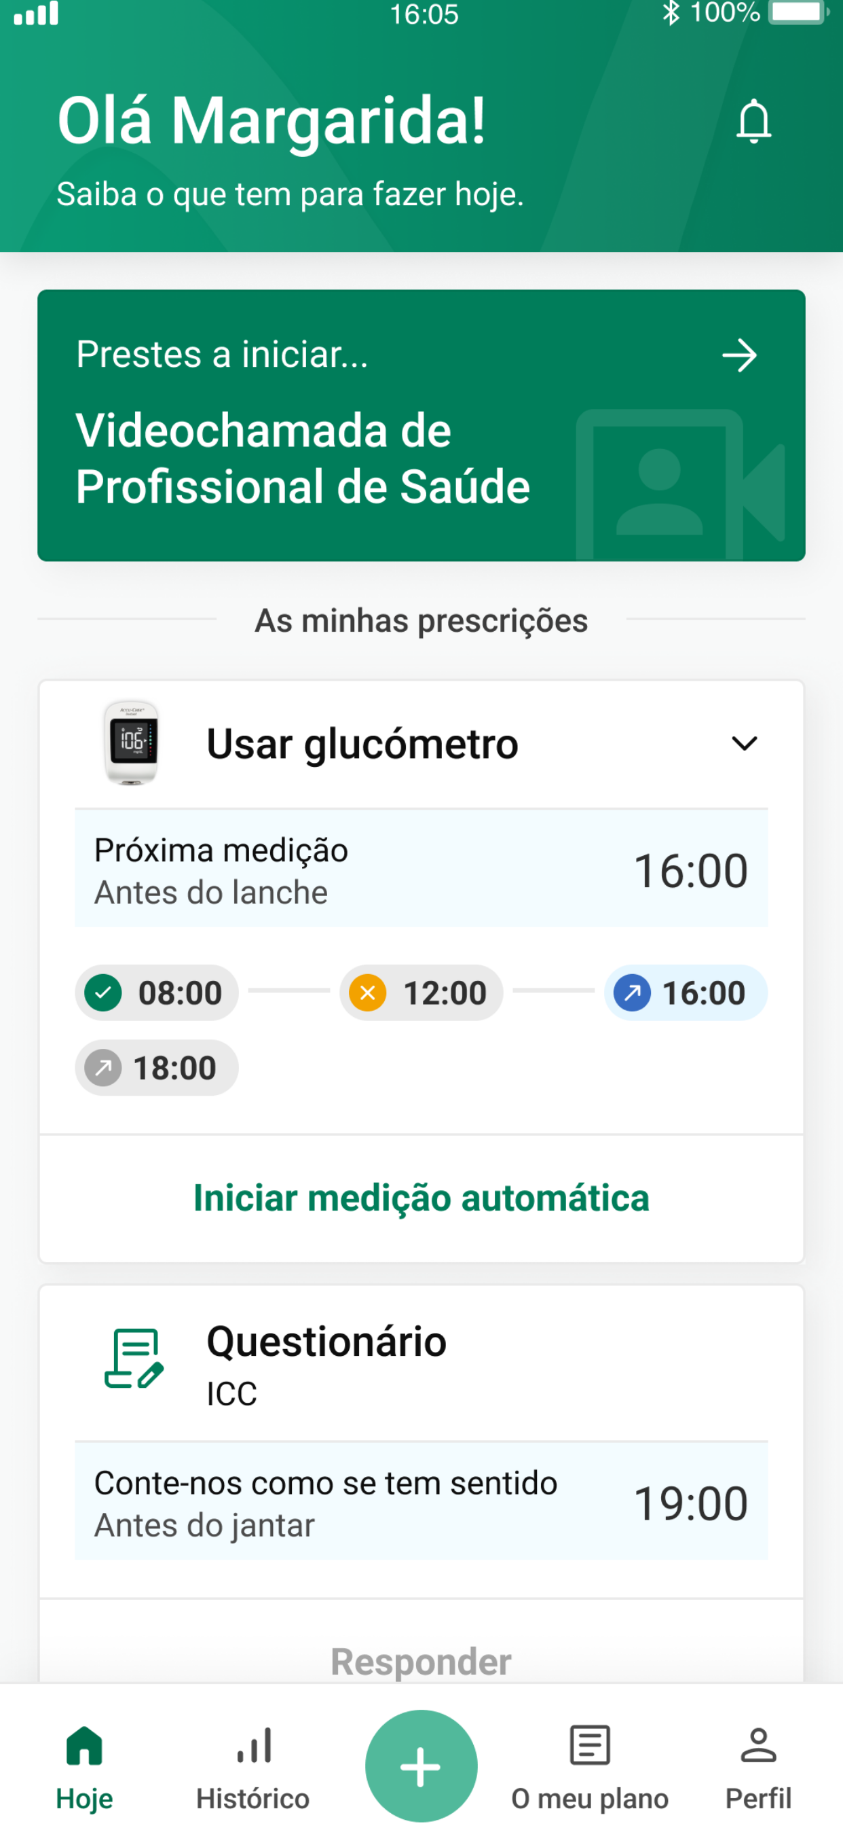Open the notifications bell

(x=753, y=121)
